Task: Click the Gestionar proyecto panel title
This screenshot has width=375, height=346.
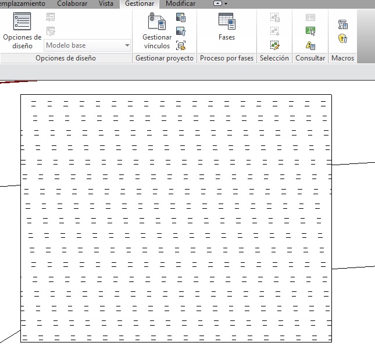Action: click(165, 58)
